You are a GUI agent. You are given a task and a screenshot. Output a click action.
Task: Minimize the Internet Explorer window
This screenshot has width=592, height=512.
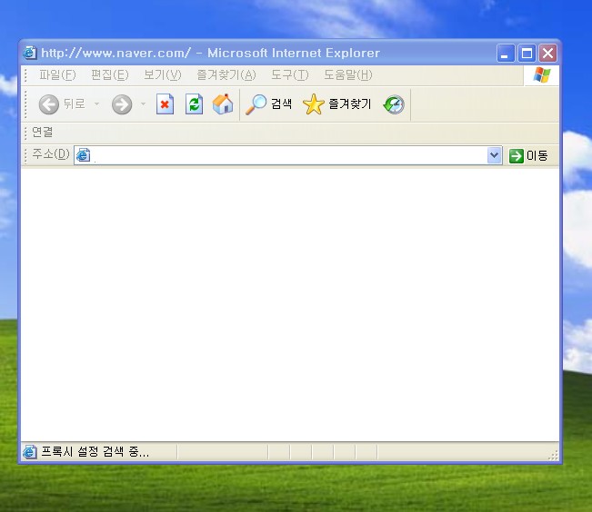[x=506, y=54]
